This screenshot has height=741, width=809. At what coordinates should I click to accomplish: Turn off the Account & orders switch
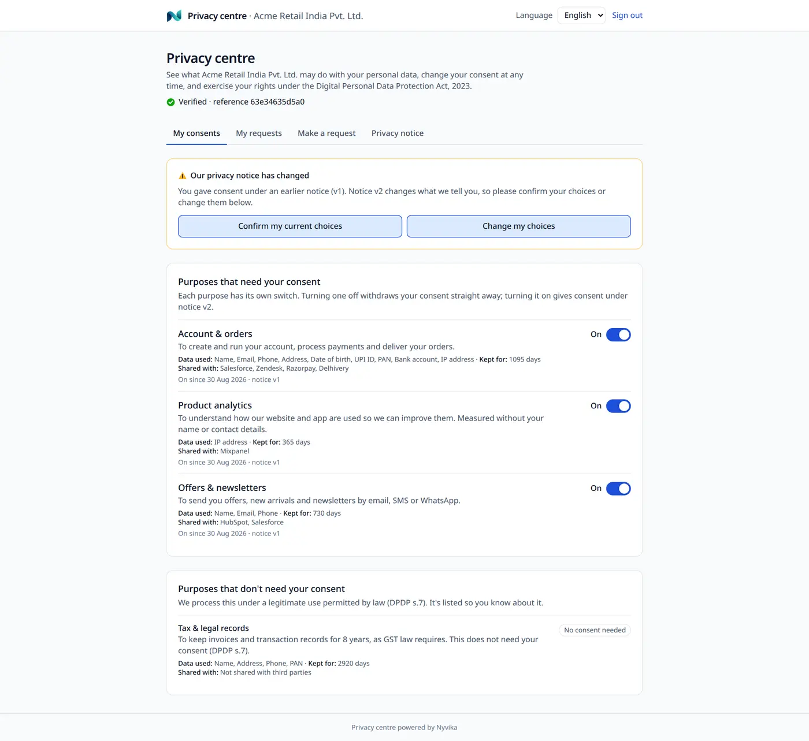coord(618,334)
